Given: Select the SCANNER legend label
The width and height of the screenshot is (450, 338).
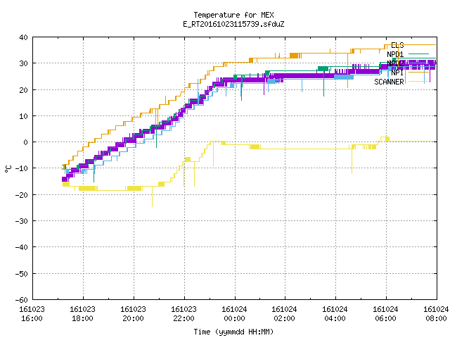Looking at the screenshot, I should point(389,82).
